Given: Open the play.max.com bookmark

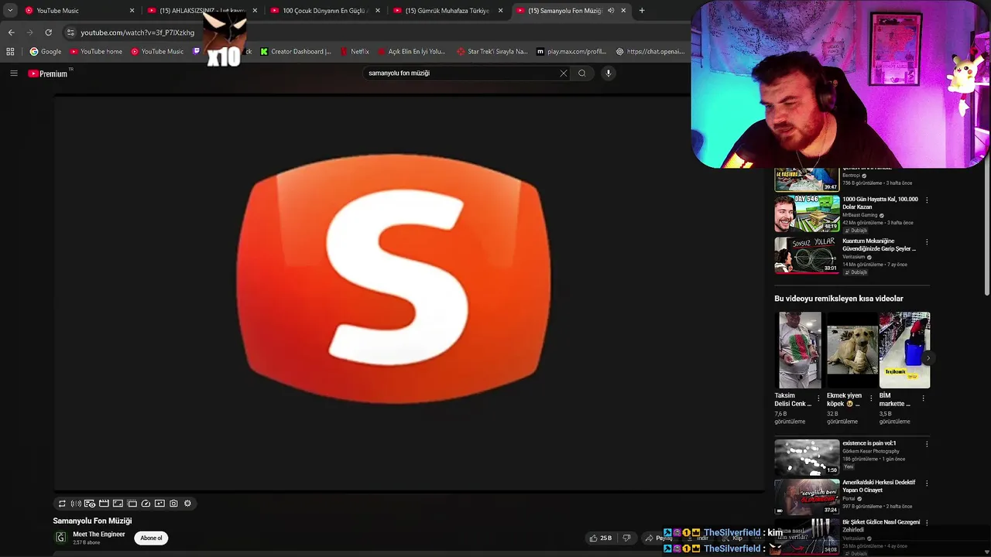Looking at the screenshot, I should [571, 52].
